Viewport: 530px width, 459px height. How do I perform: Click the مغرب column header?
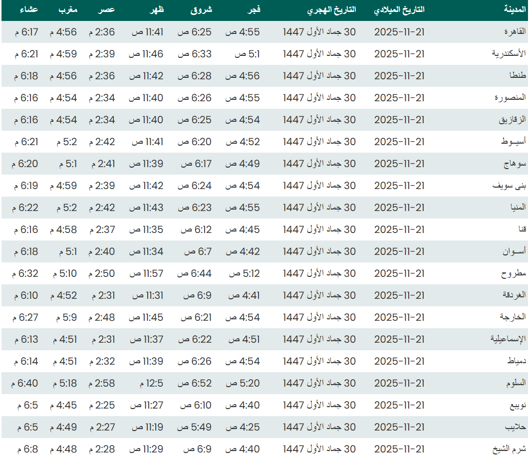67,10
